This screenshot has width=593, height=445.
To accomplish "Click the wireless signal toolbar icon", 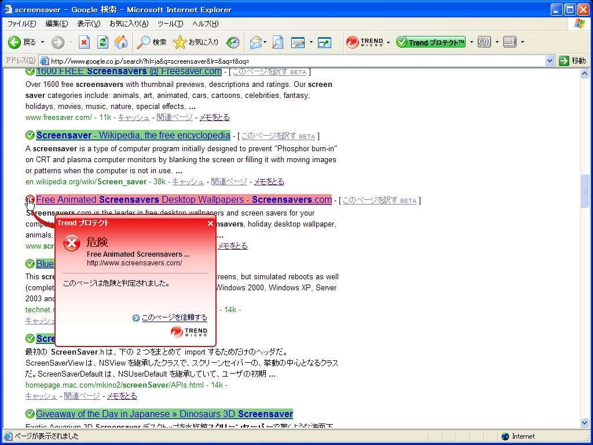I will coord(484,42).
